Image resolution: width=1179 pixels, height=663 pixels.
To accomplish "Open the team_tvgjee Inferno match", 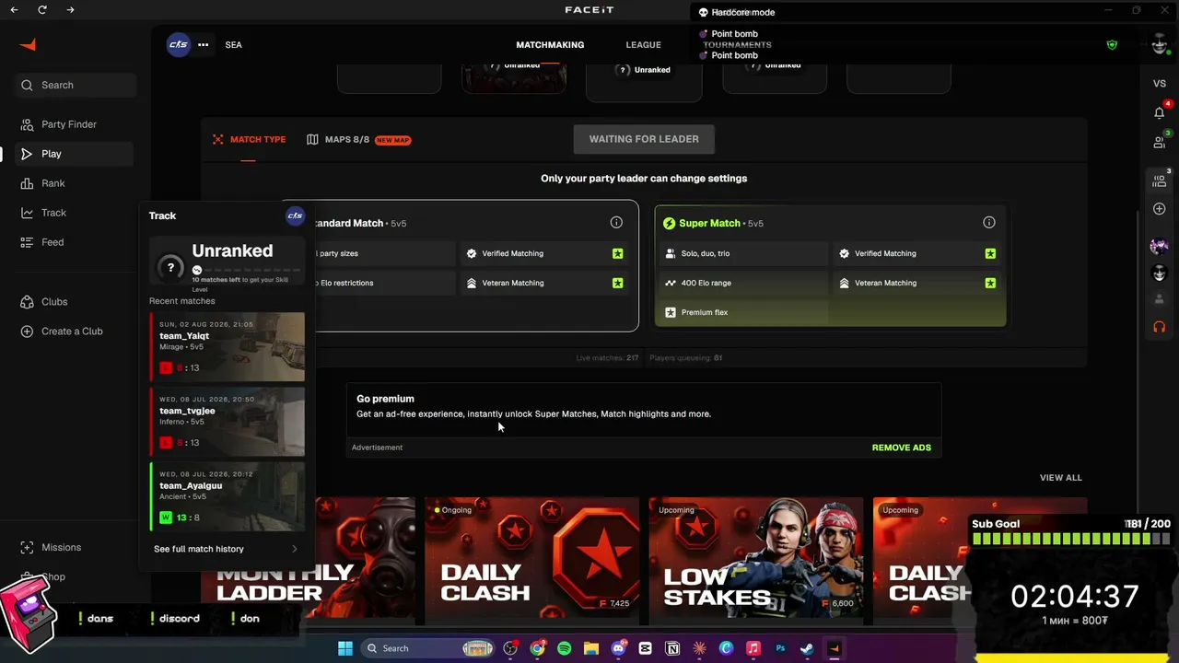I will pos(227,422).
